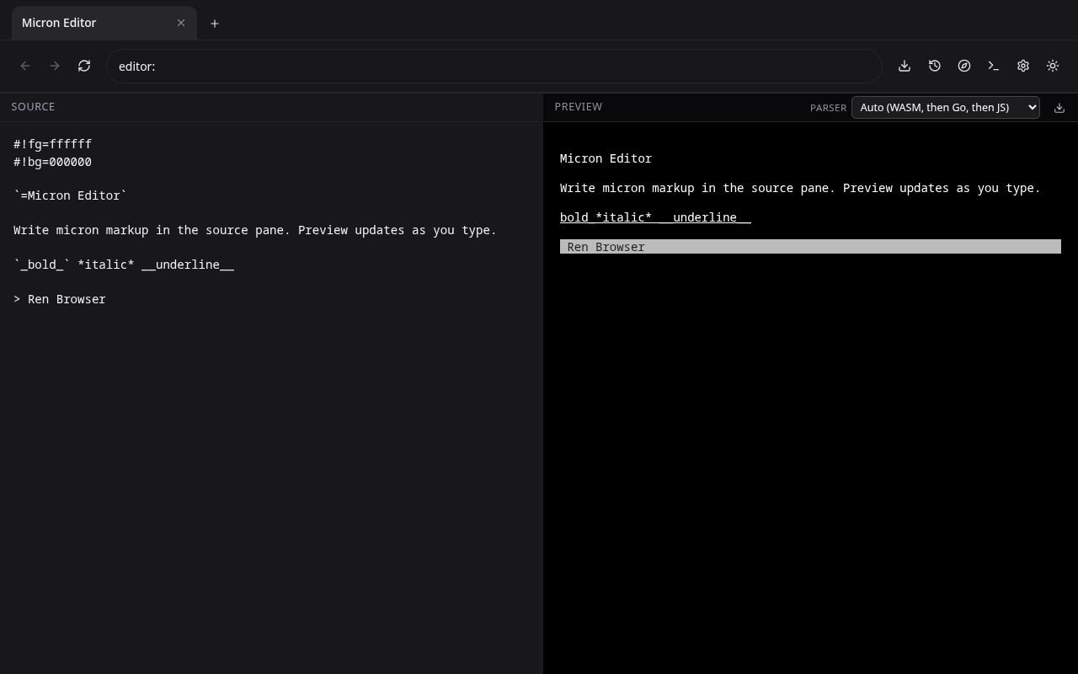Click the source line starting 'Write micron markup'
1078x674 pixels.
(x=255, y=230)
